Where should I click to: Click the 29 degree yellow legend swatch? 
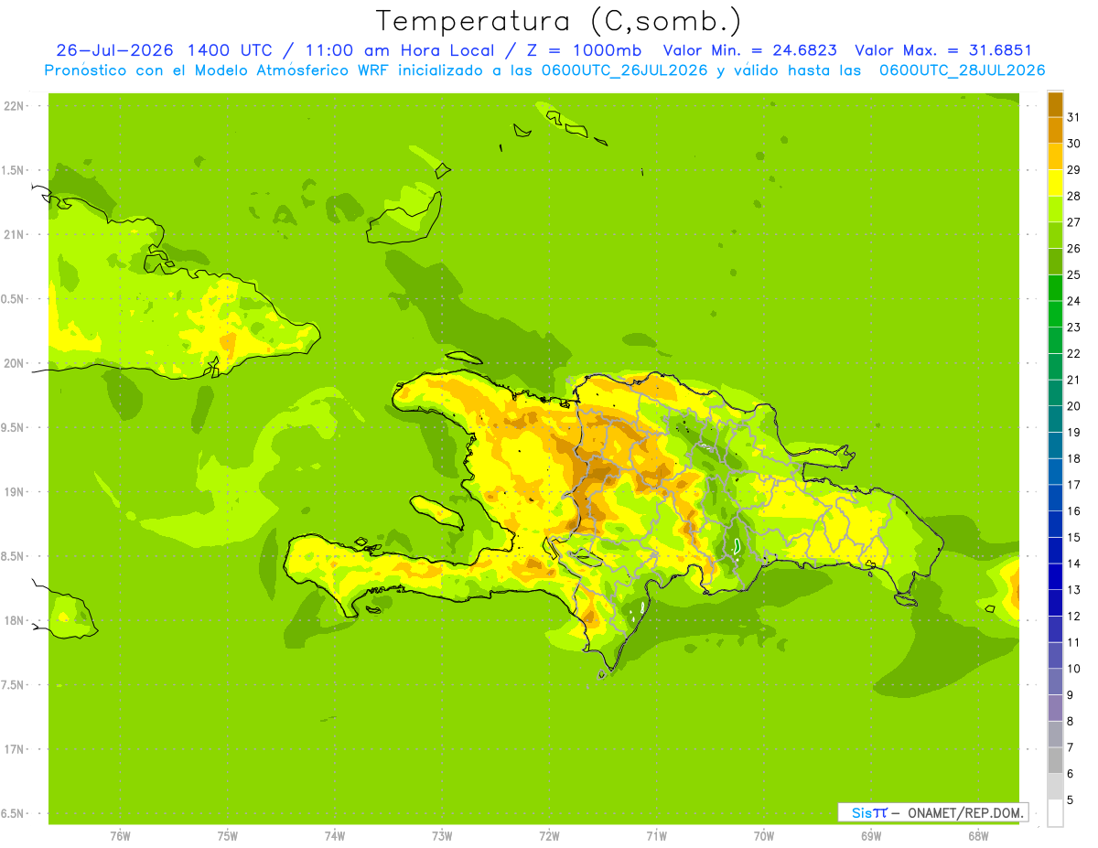(1055, 156)
